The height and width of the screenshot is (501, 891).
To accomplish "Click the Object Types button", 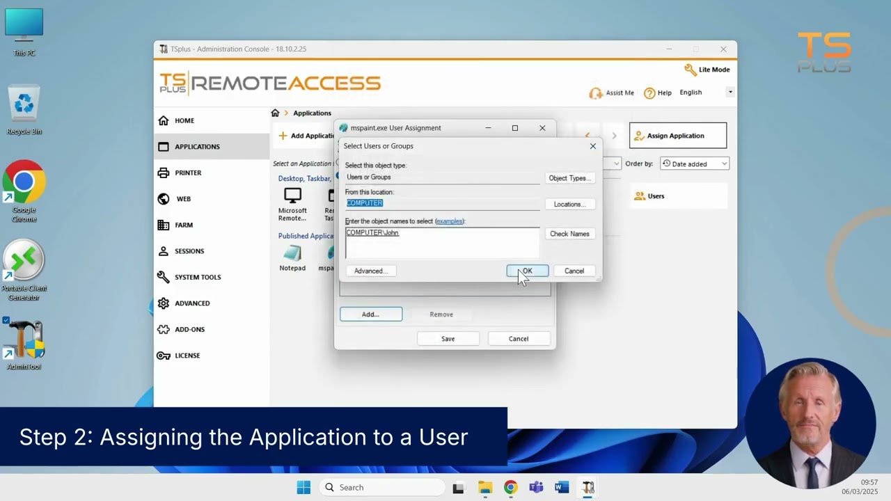I will coord(569,178).
